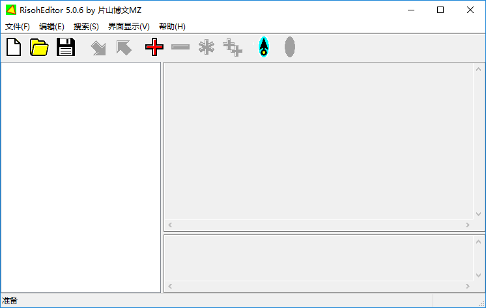Click inside the empty left tree panel
Image resolution: width=486 pixels, height=308 pixels.
(81, 177)
